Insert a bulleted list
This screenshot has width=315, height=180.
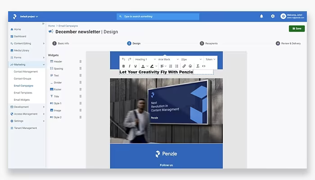[176, 66]
